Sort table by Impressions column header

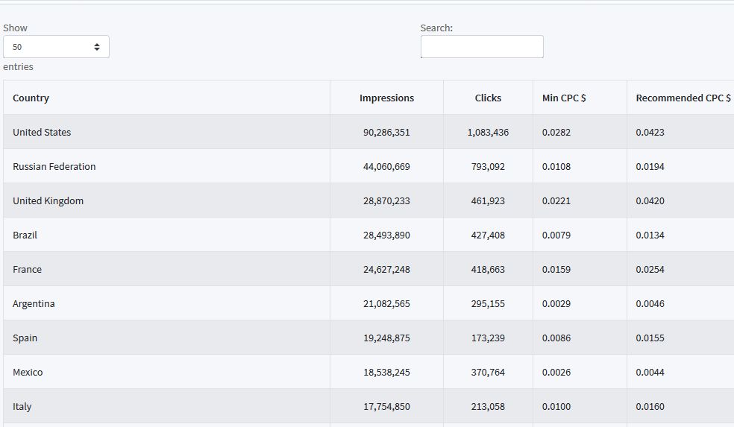pos(386,98)
